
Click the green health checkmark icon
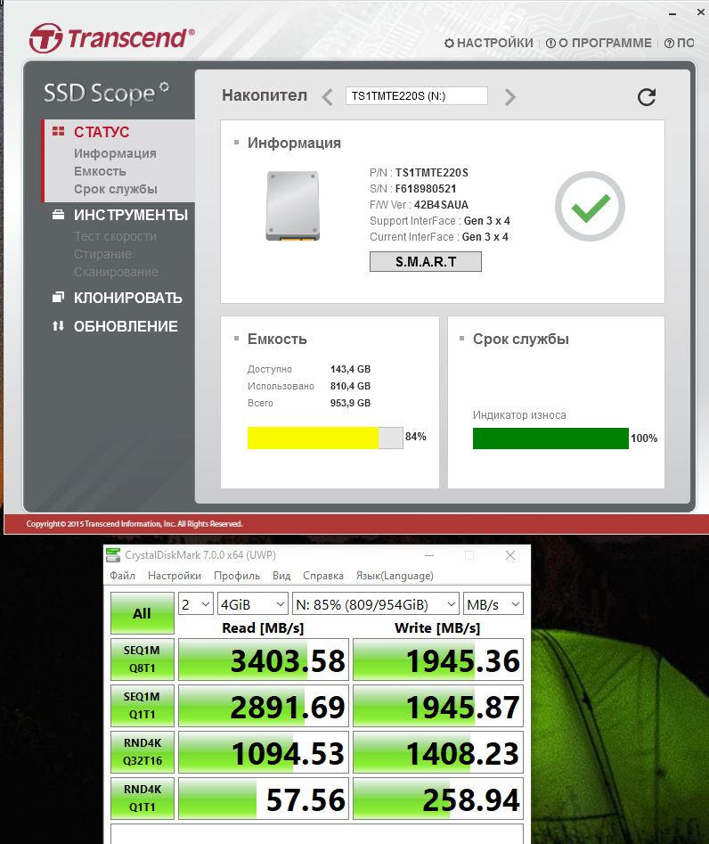pos(591,206)
